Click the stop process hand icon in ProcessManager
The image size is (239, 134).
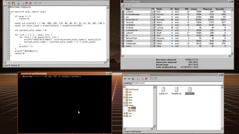[x=127, y=6]
